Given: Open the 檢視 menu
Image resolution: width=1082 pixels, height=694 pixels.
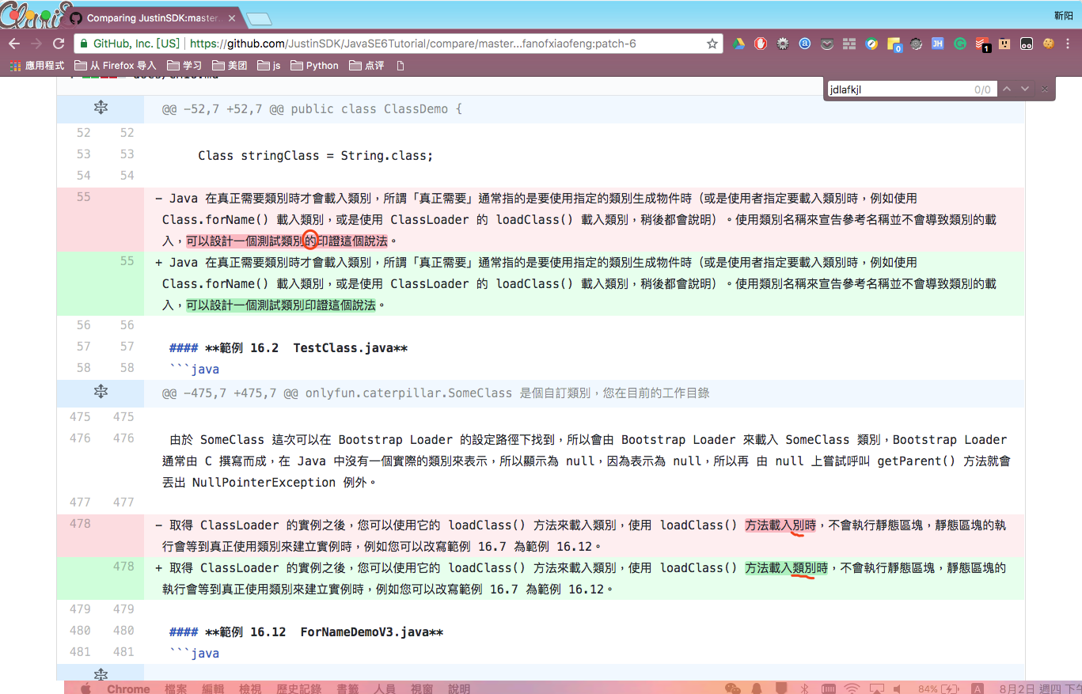Looking at the screenshot, I should (250, 688).
